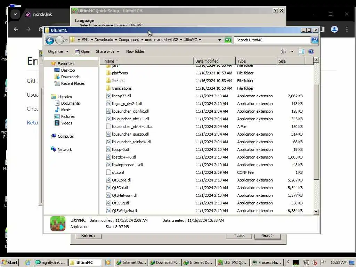Expand the Downloads breadcrumb arrow

click(x=116, y=40)
